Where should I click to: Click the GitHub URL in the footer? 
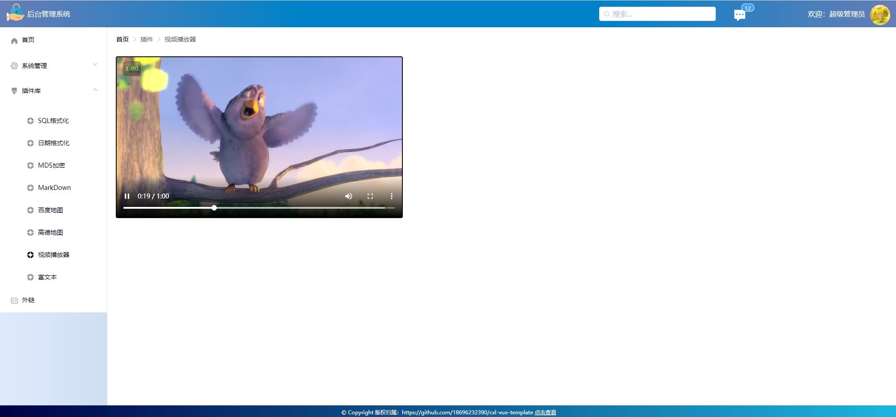pos(467,413)
